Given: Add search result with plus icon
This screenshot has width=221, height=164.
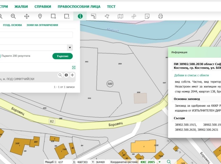Looking at the screenshot, I should pyautogui.click(x=72, y=75).
